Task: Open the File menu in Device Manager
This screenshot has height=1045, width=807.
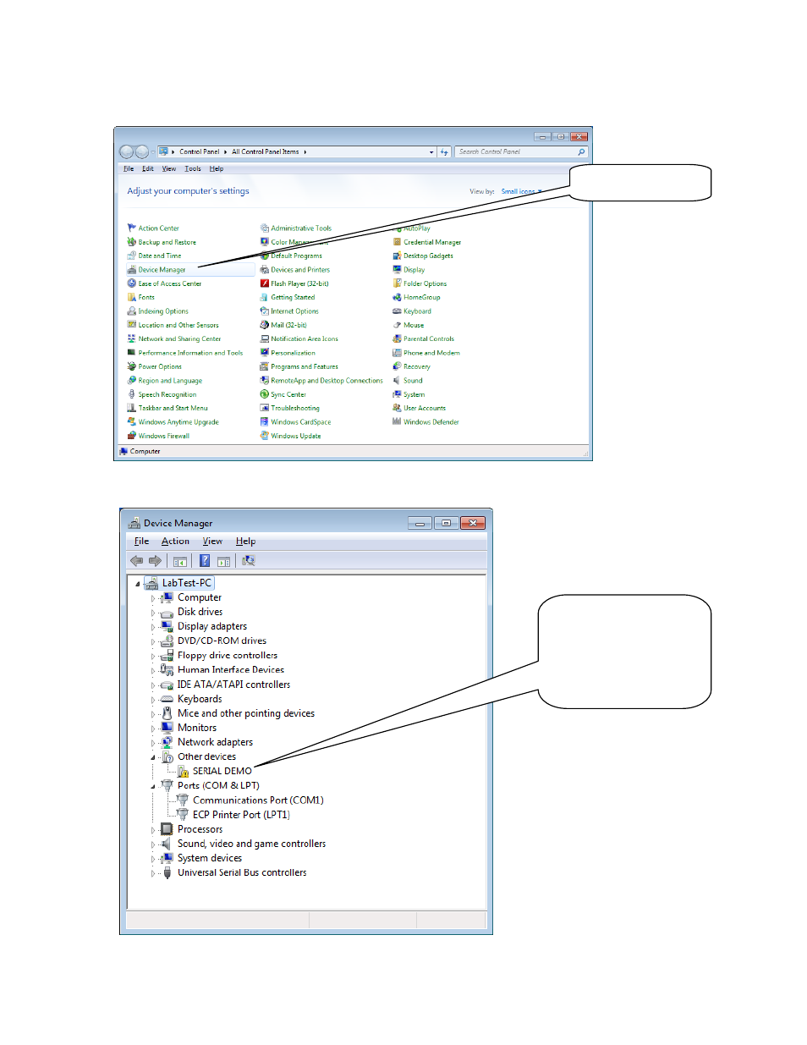Action: [x=141, y=542]
